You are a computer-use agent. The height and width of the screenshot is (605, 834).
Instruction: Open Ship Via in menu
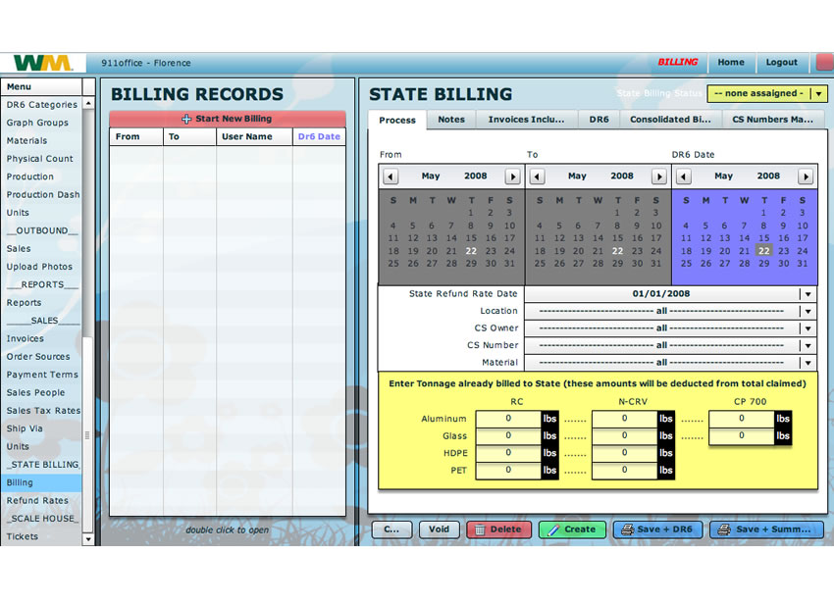(x=41, y=429)
